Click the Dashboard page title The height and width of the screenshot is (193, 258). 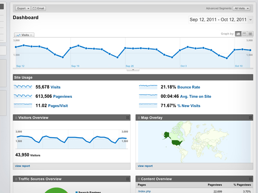[26, 18]
